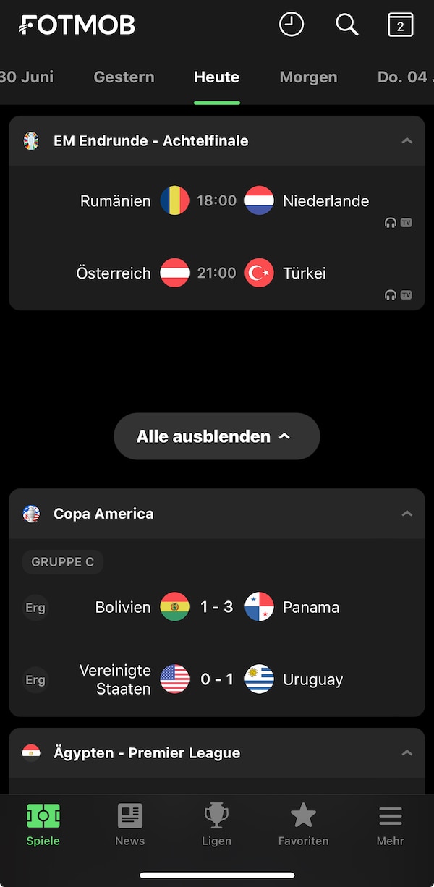Select the Vereinigte Staaten vs Uruguay match

click(x=216, y=679)
